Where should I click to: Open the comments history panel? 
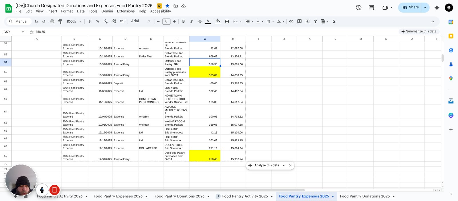(x=371, y=8)
